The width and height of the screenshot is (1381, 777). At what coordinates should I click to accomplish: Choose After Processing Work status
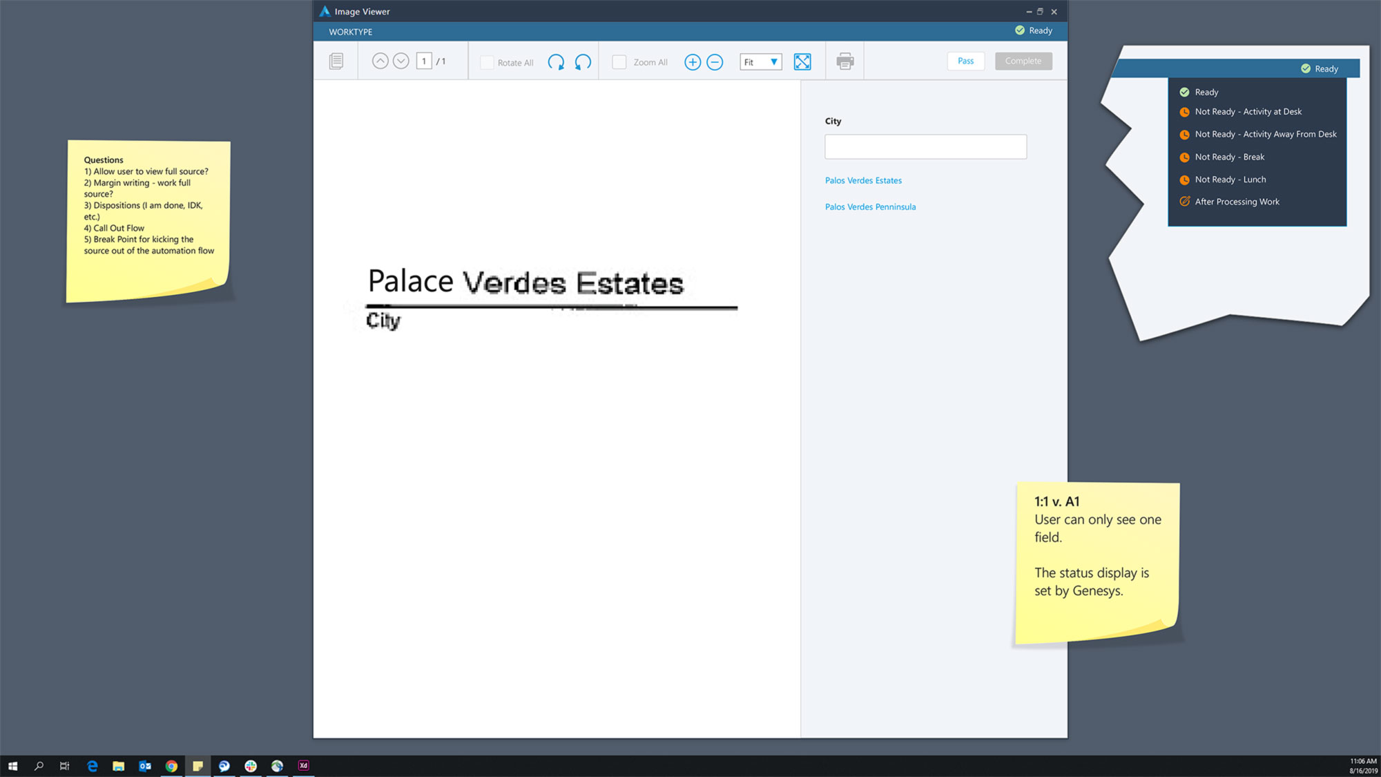1237,202
